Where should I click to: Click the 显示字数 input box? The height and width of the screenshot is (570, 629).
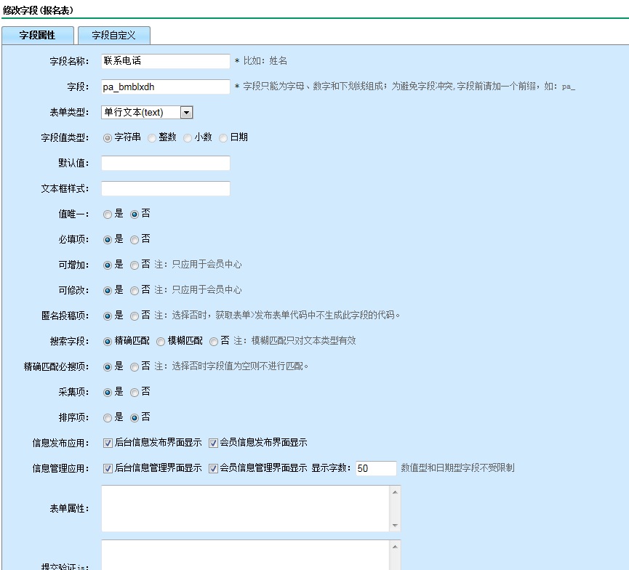376,469
